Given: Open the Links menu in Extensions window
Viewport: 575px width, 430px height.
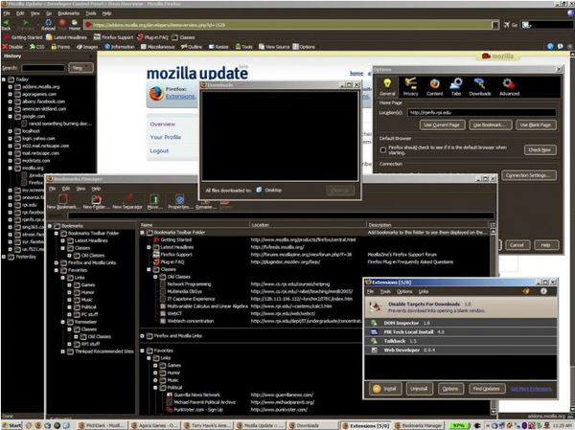Looking at the screenshot, I should coord(424,291).
